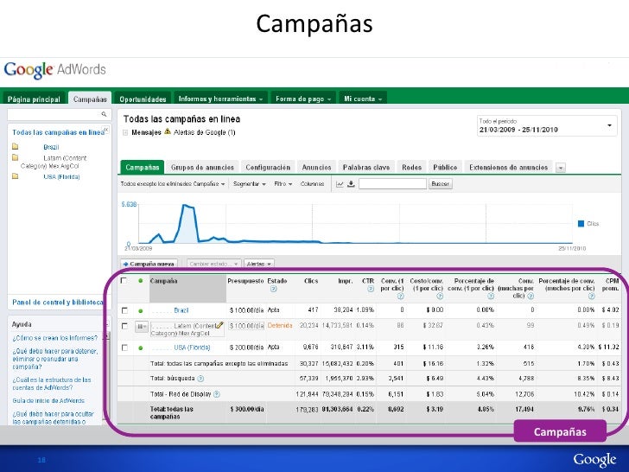Image resolution: width=629 pixels, height=472 pixels.
Task: Collapse the sidebar using the double-arrow icon
Action: [106, 130]
